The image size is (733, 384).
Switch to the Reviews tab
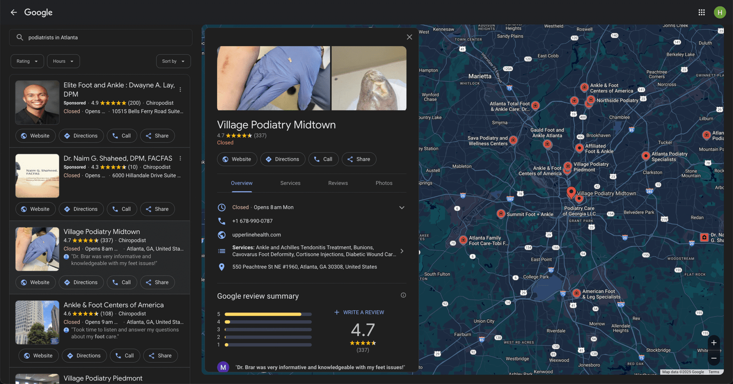pyautogui.click(x=338, y=183)
